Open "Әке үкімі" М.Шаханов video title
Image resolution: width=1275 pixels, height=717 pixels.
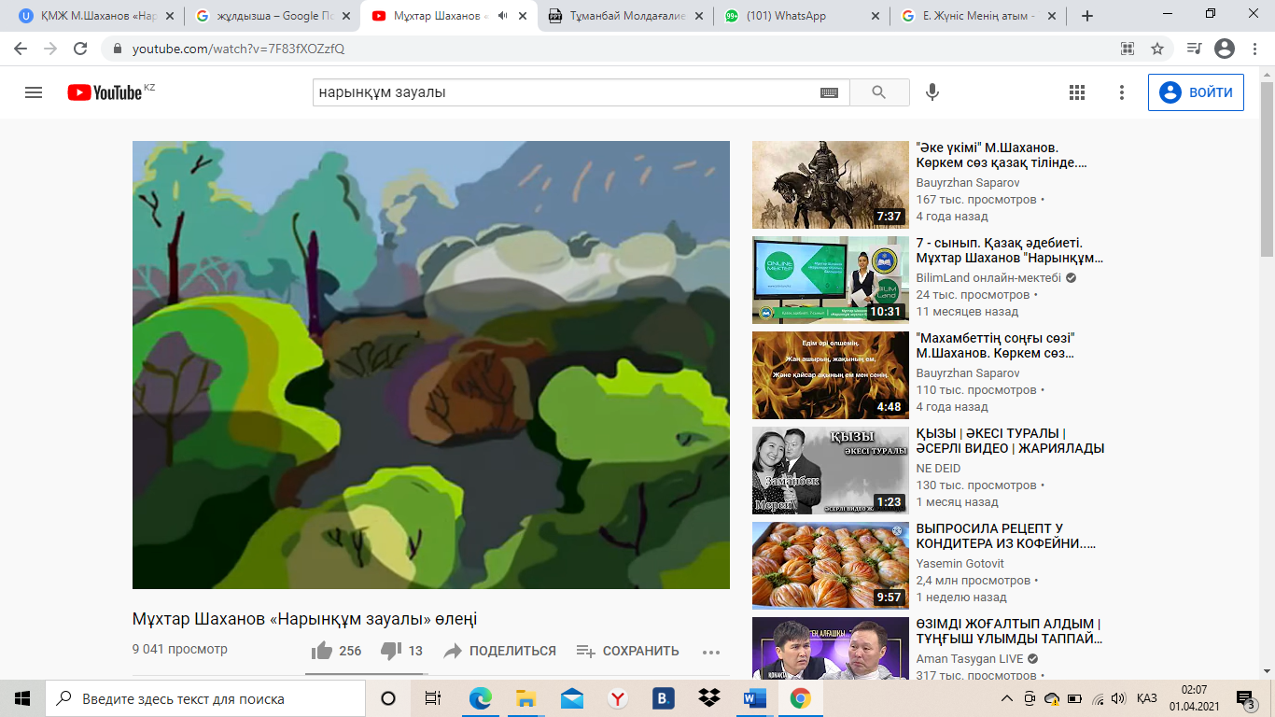(x=1002, y=156)
